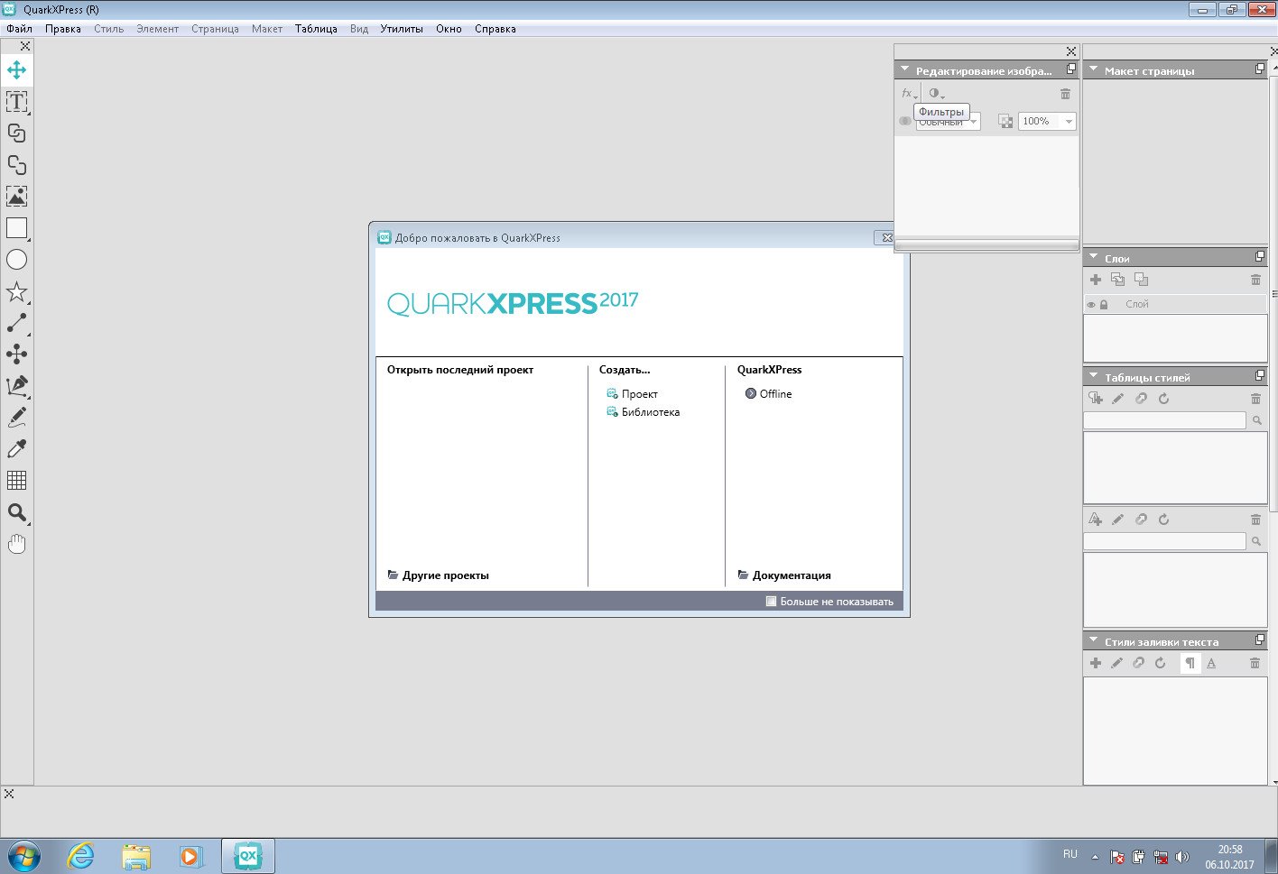Toggle lock icon on layer 'Слой'

click(1104, 305)
